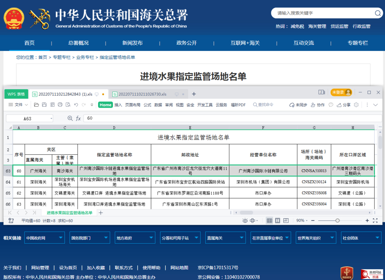385x280 pixels.
Task: Open the Name Box A63 dropdown
Action: coord(51,118)
